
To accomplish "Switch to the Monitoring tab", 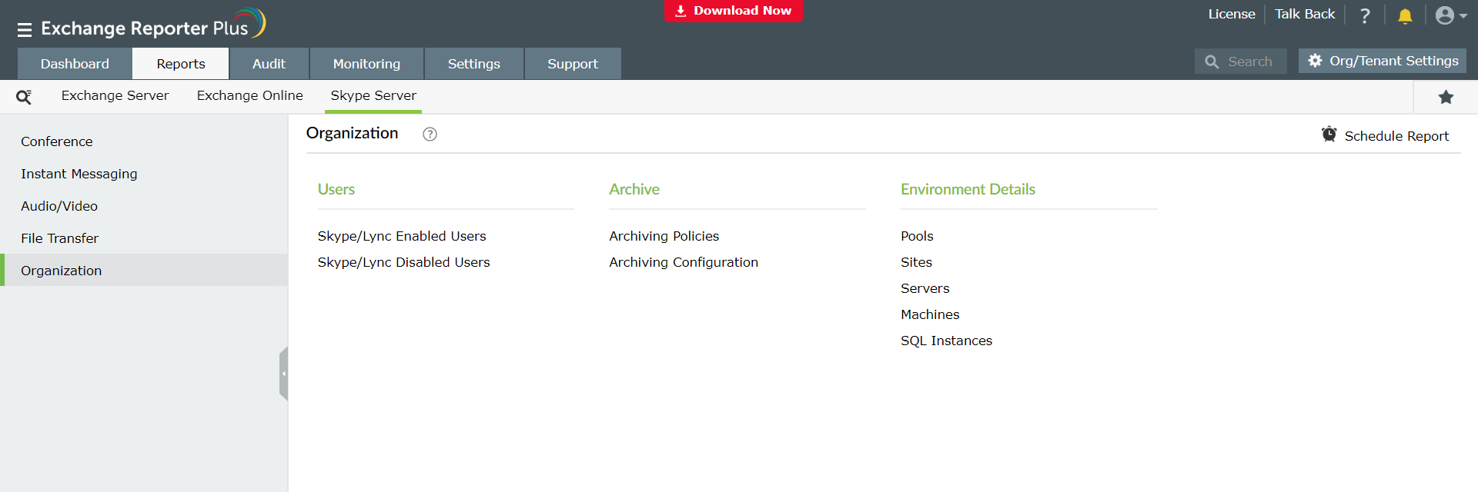I will [x=366, y=64].
